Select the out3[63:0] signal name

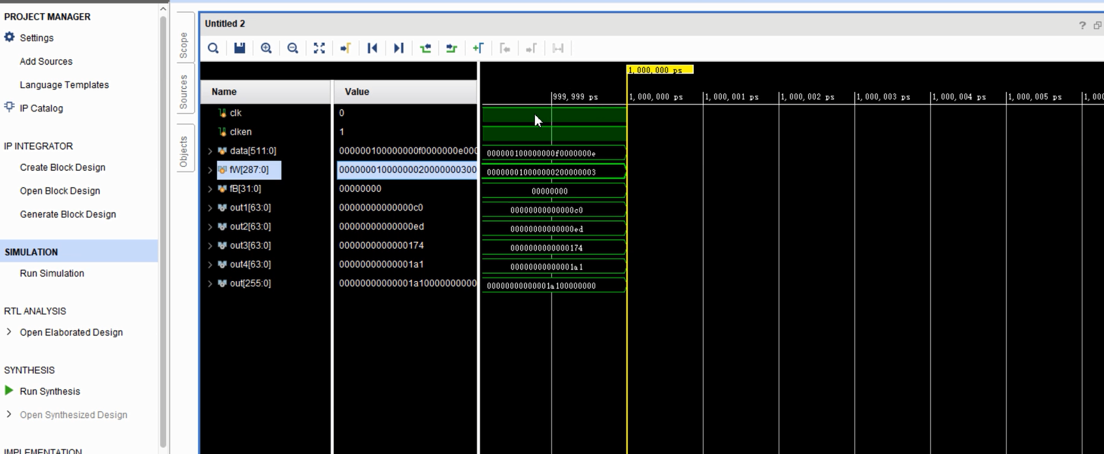click(x=250, y=245)
